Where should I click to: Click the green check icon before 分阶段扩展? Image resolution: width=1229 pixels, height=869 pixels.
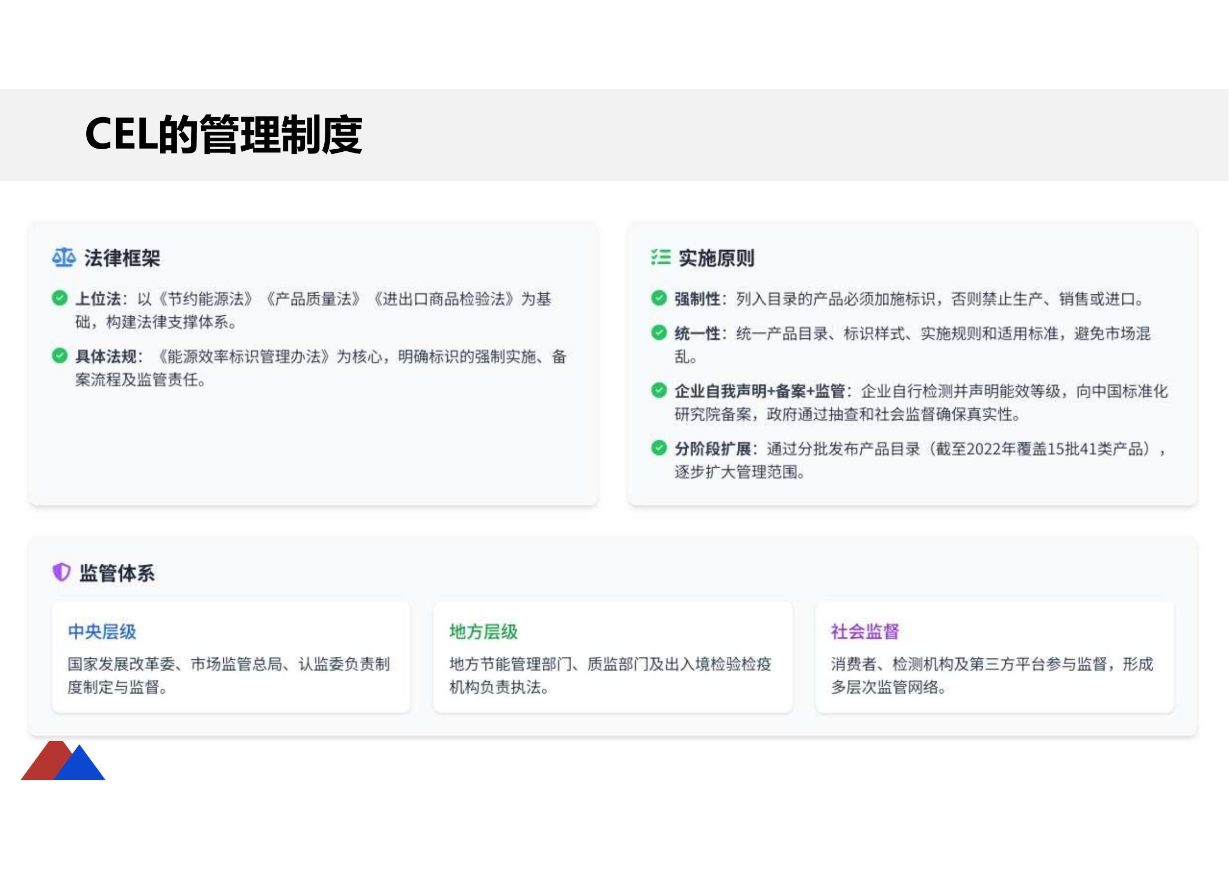point(659,448)
